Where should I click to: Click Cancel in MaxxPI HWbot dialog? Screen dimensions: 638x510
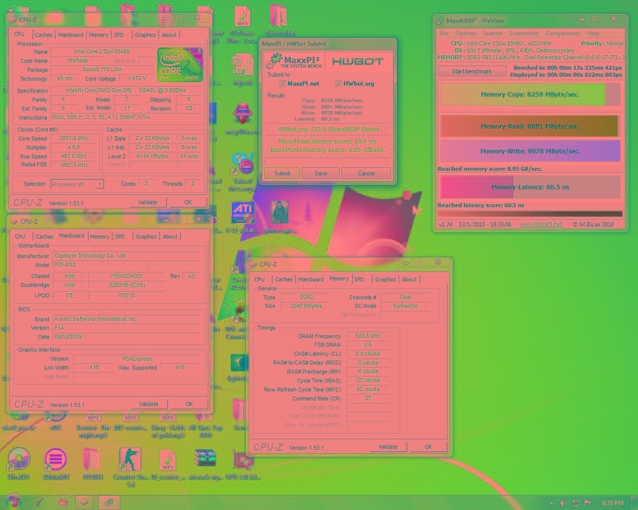pos(366,173)
